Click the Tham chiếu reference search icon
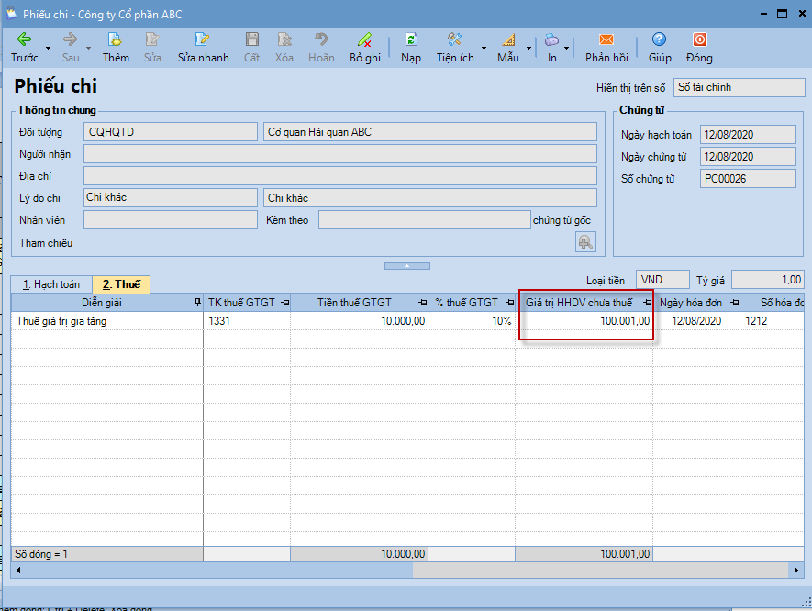The image size is (812, 611). (x=585, y=242)
